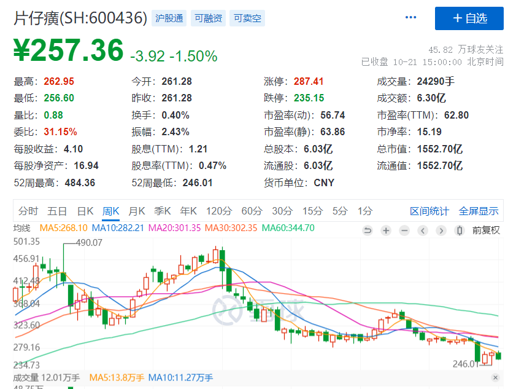
Task: Move the chart left with the arrow icon
Action: (423, 230)
